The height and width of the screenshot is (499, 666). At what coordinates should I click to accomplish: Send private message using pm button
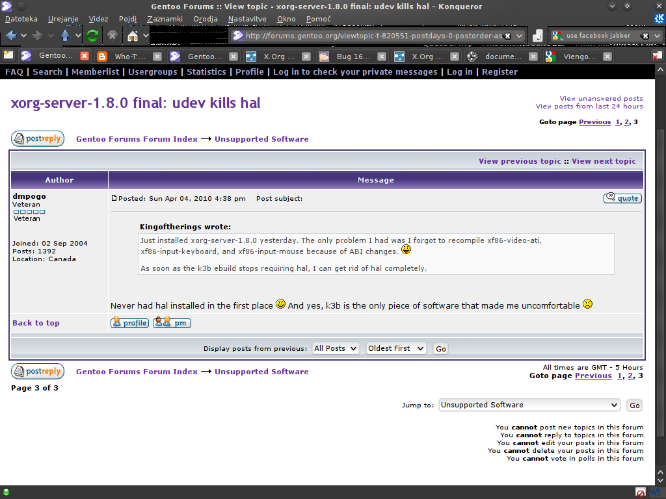tap(172, 323)
